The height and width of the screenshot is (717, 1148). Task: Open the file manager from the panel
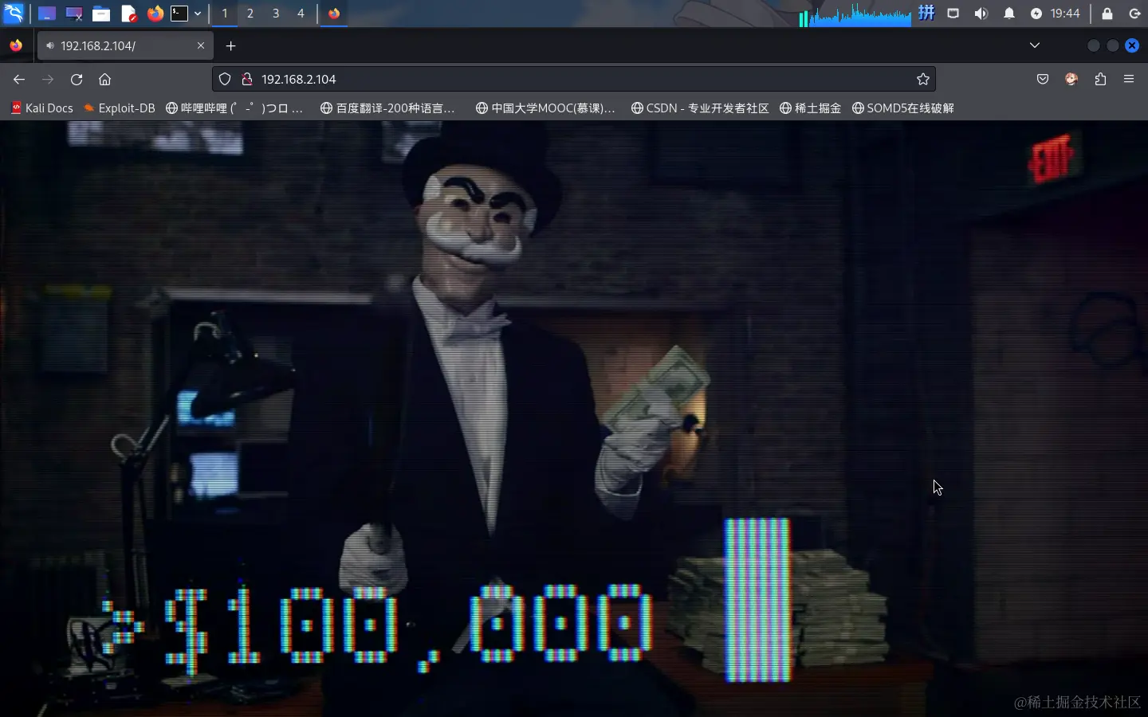click(101, 14)
